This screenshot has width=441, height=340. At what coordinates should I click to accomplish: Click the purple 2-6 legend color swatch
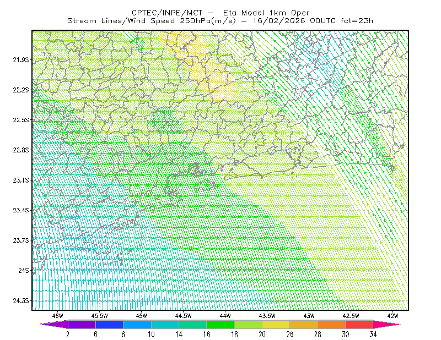tap(82, 324)
